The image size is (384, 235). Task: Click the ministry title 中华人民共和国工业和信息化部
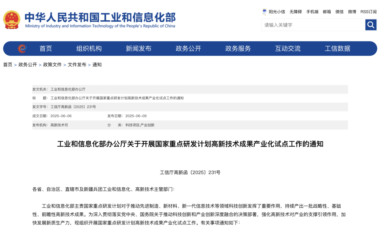(x=100, y=17)
